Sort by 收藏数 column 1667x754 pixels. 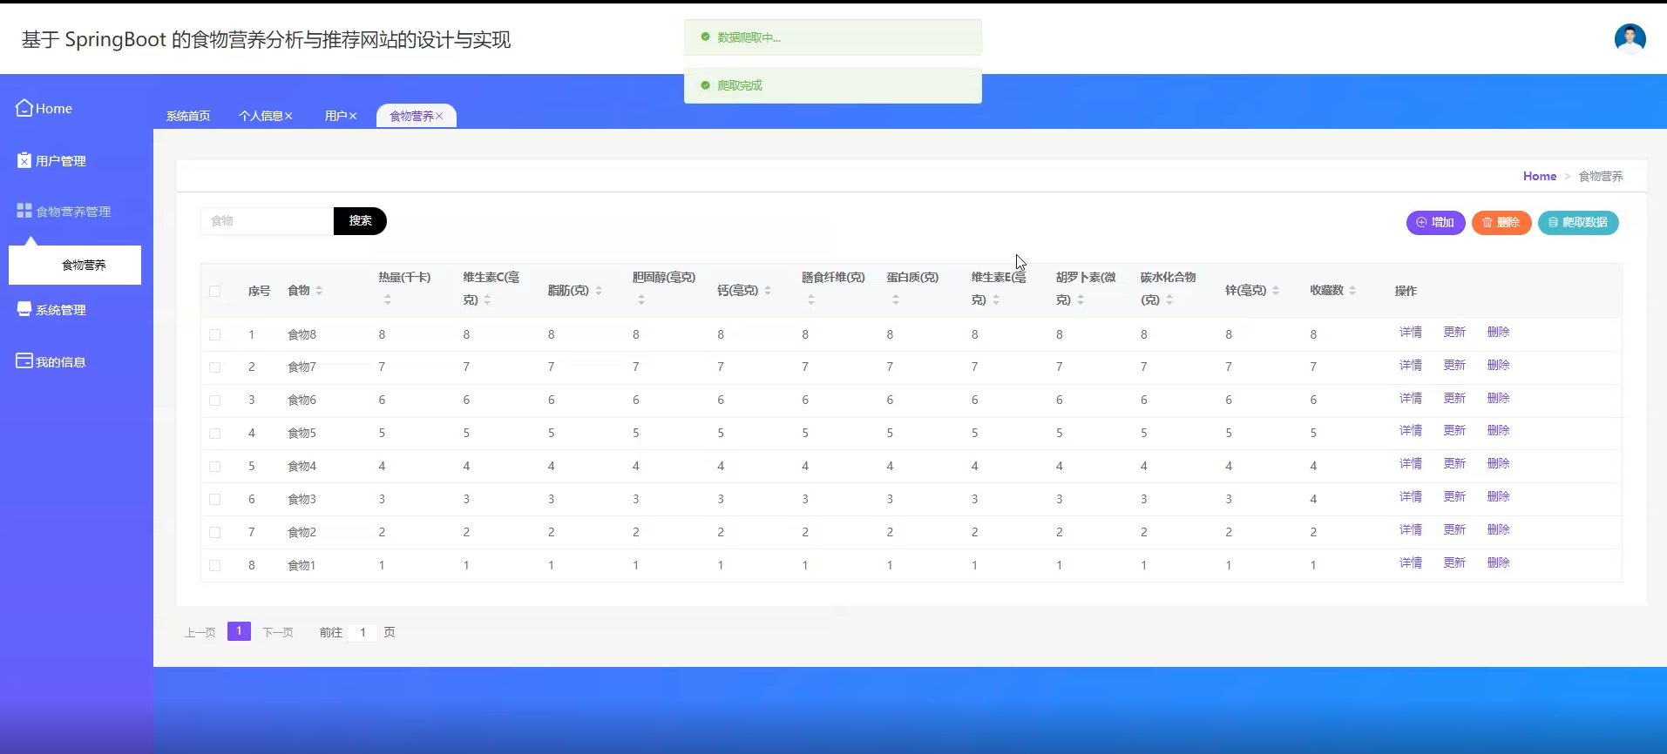1352,291
